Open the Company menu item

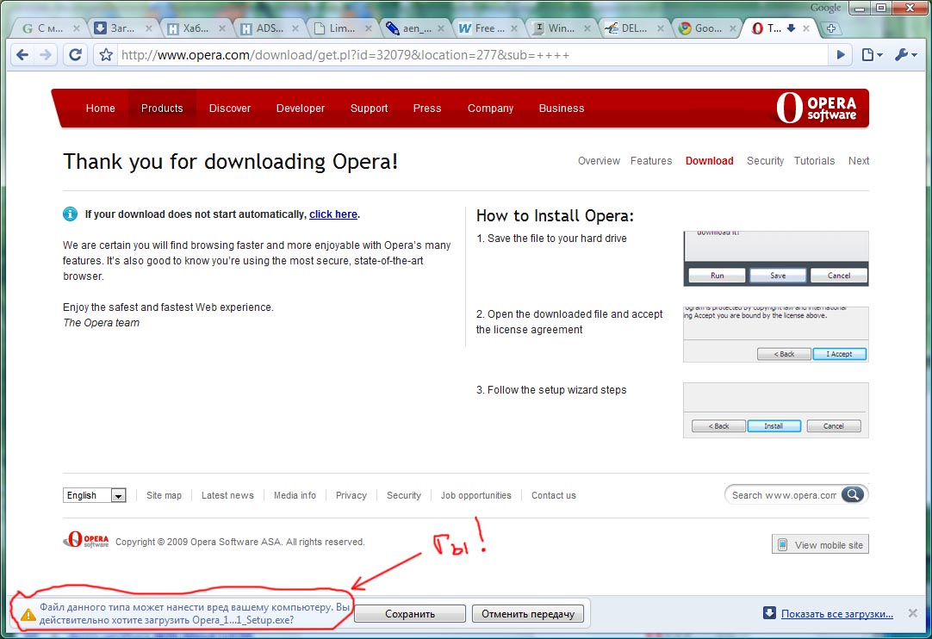[x=490, y=109]
